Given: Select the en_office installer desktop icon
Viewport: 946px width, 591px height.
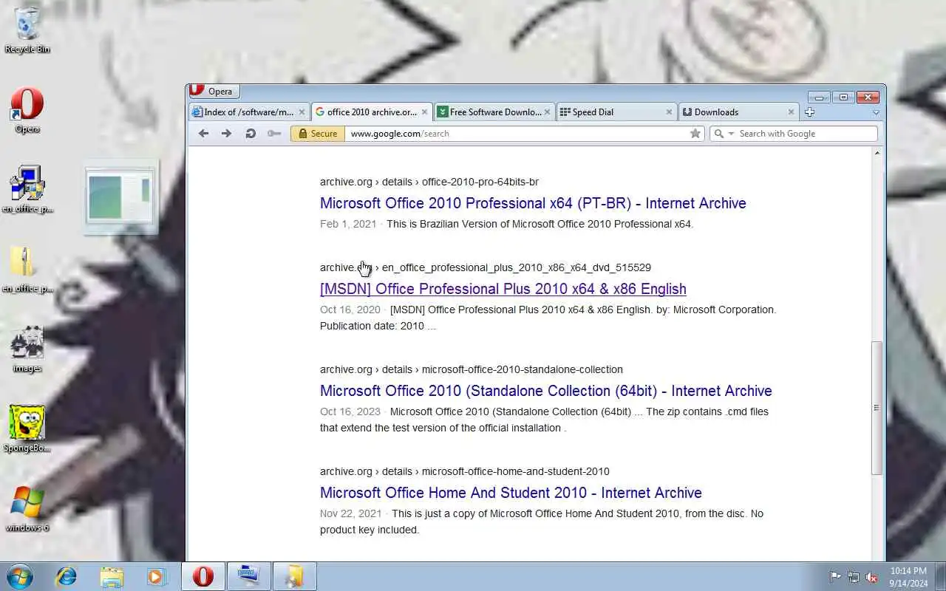Looking at the screenshot, I should pyautogui.click(x=27, y=190).
